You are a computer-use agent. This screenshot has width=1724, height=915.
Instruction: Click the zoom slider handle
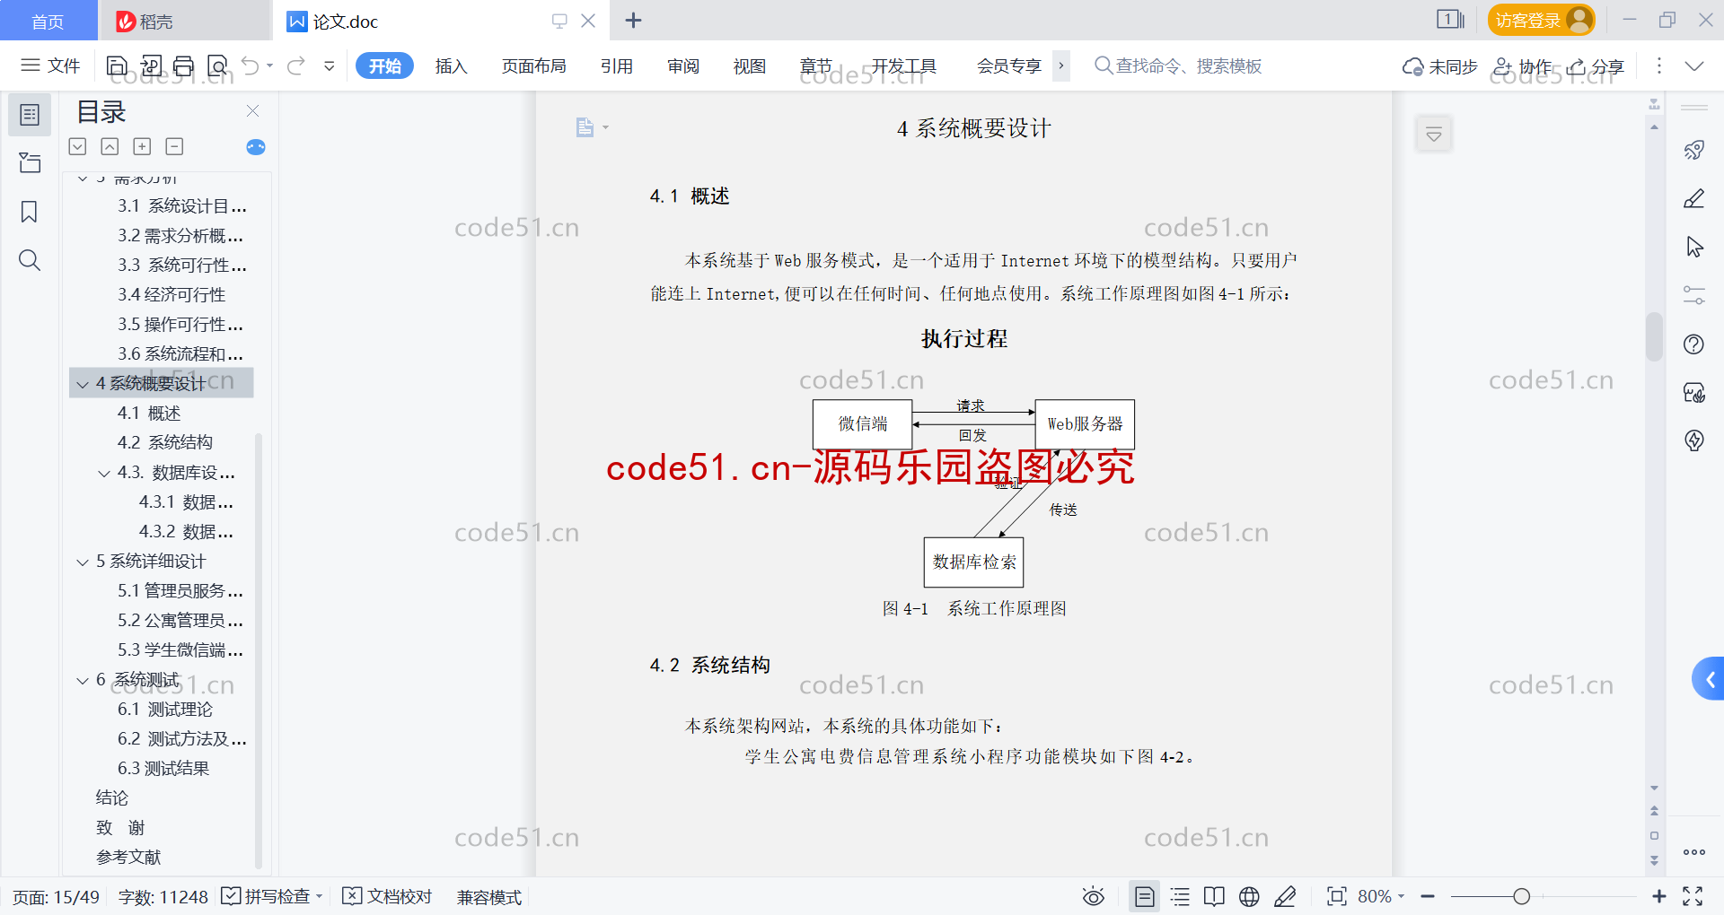point(1521,896)
